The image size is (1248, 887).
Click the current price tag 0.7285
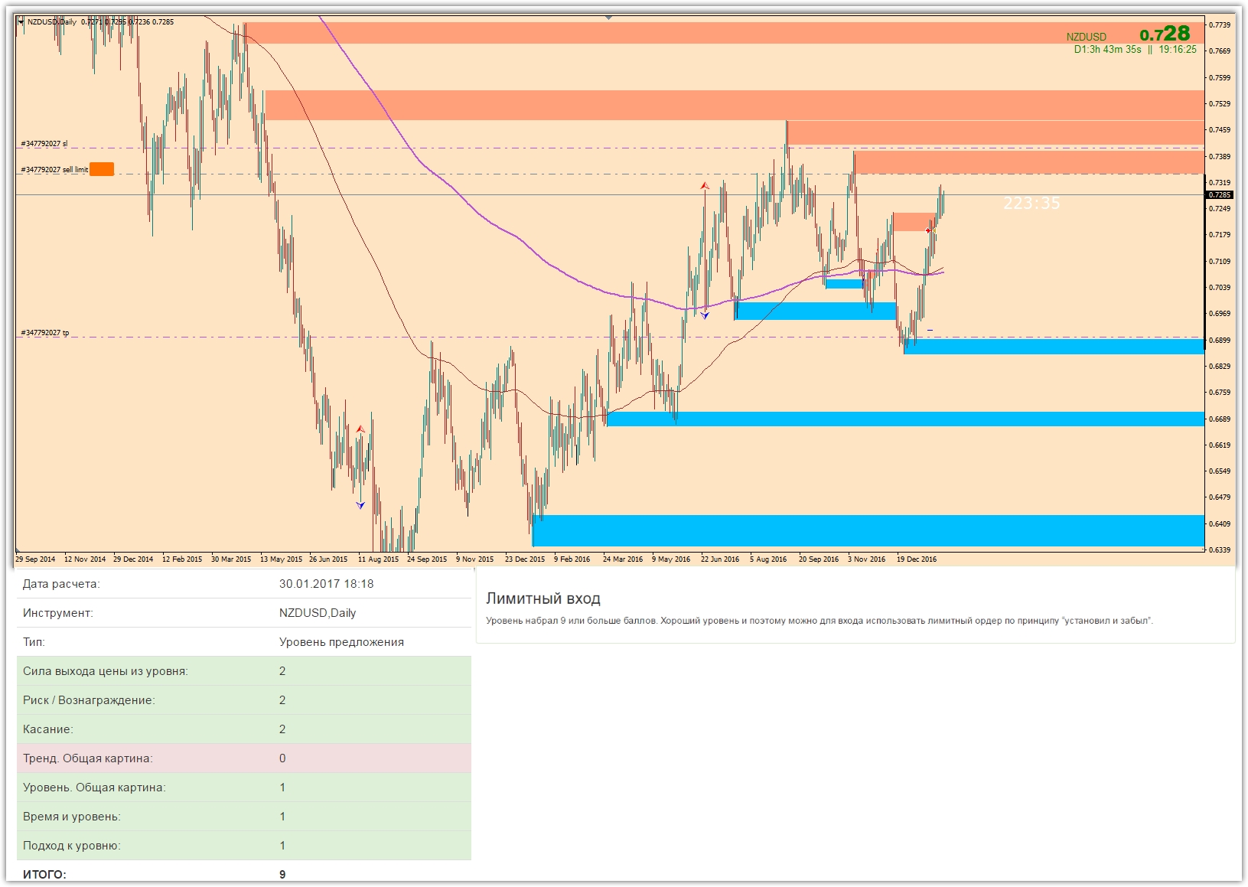[1220, 195]
